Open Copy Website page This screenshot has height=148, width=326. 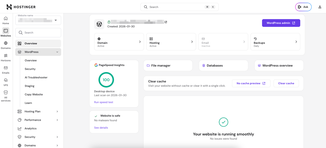[34, 94]
